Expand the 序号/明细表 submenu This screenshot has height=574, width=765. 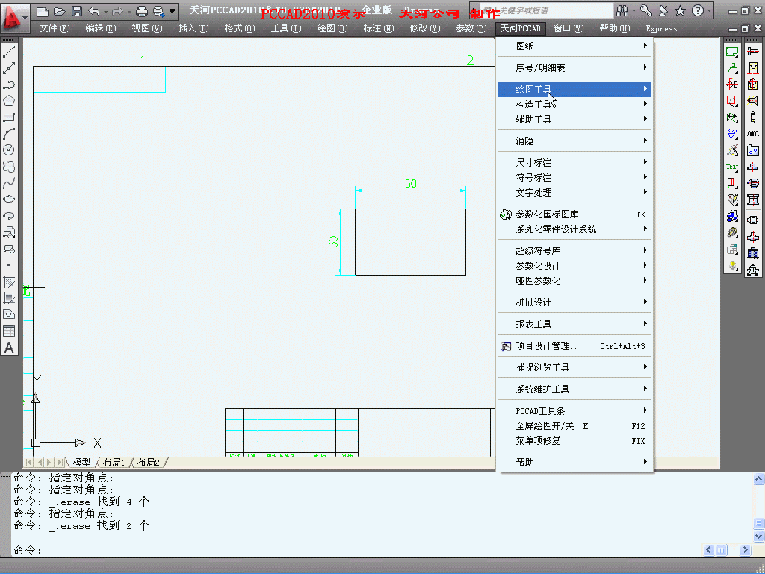pos(574,67)
